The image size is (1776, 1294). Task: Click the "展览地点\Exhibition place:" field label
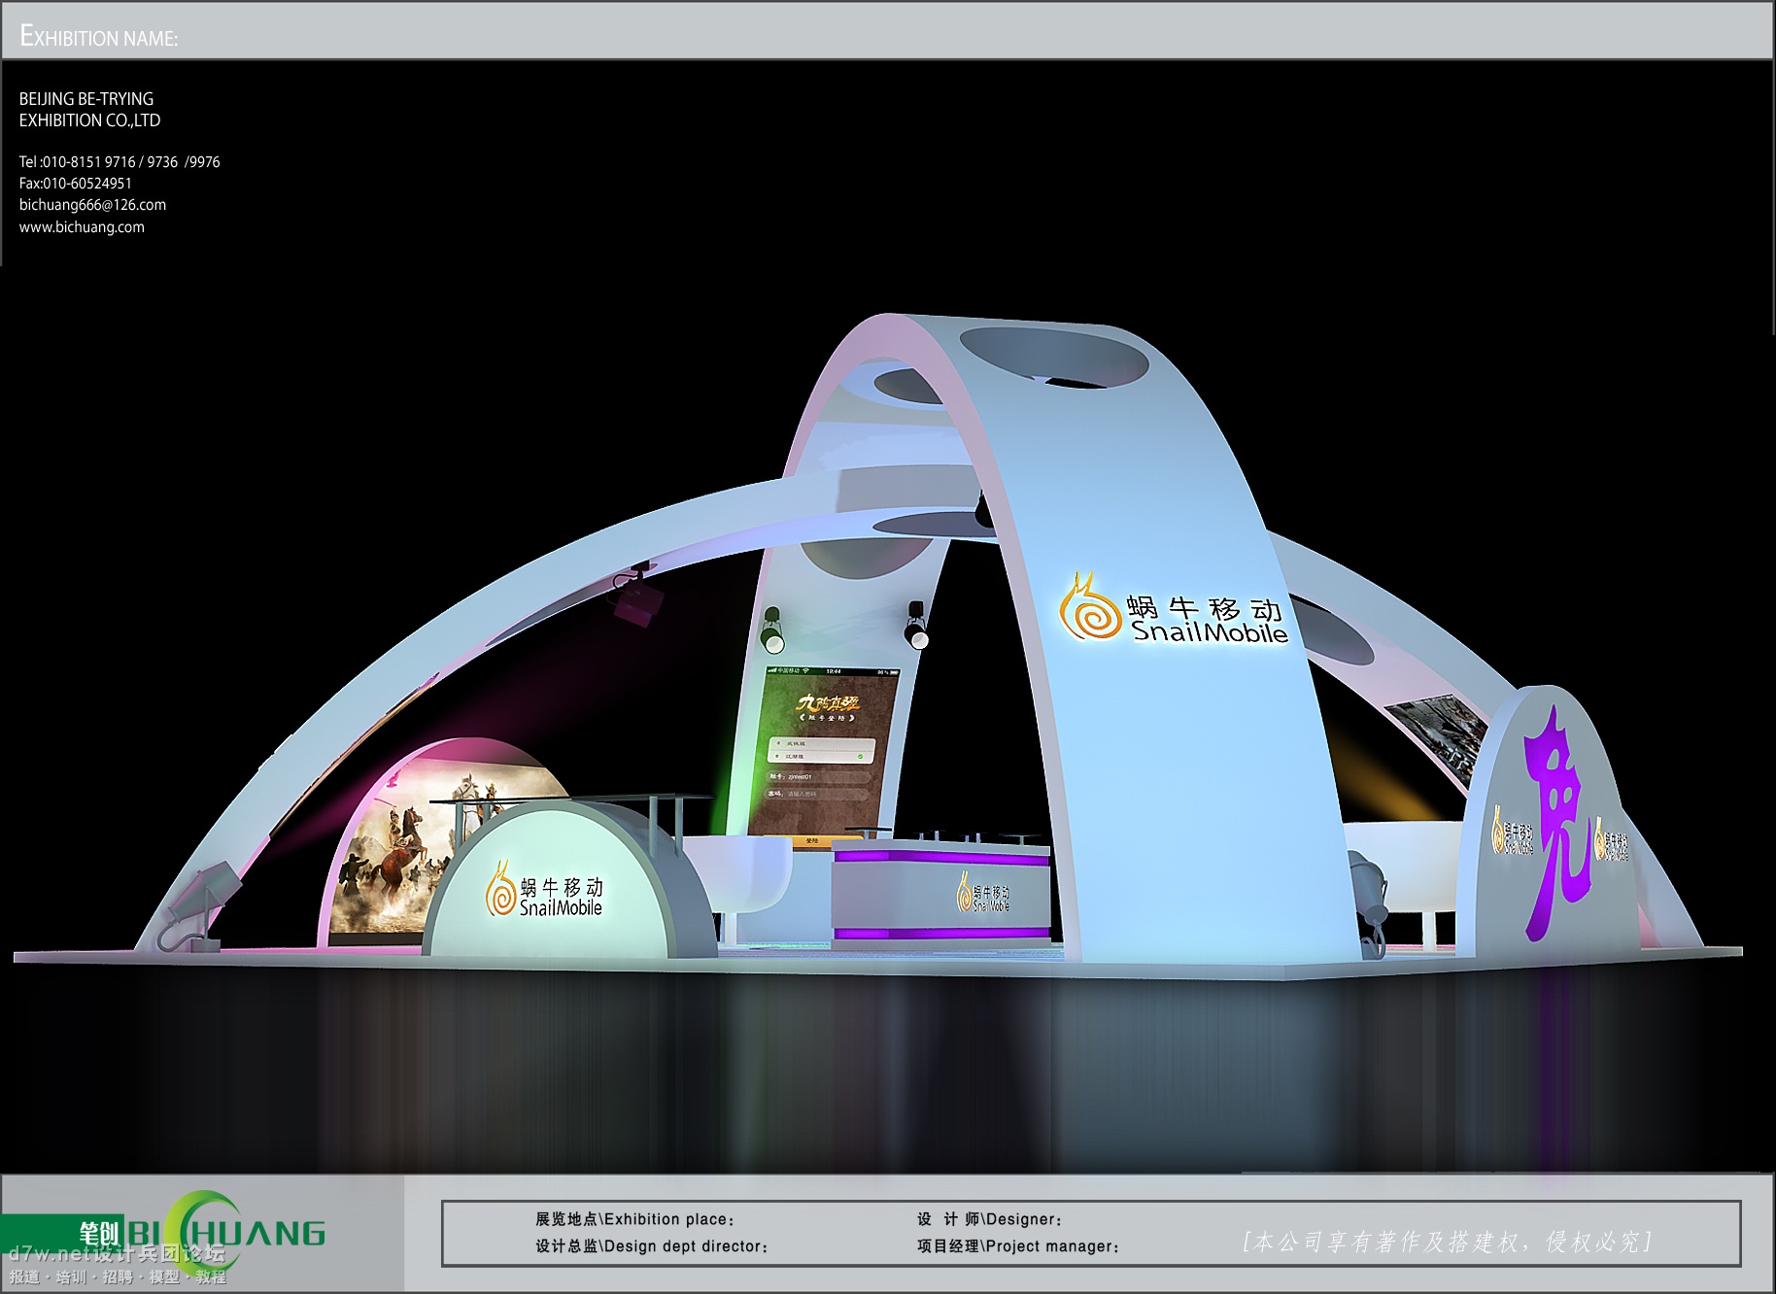click(635, 1219)
